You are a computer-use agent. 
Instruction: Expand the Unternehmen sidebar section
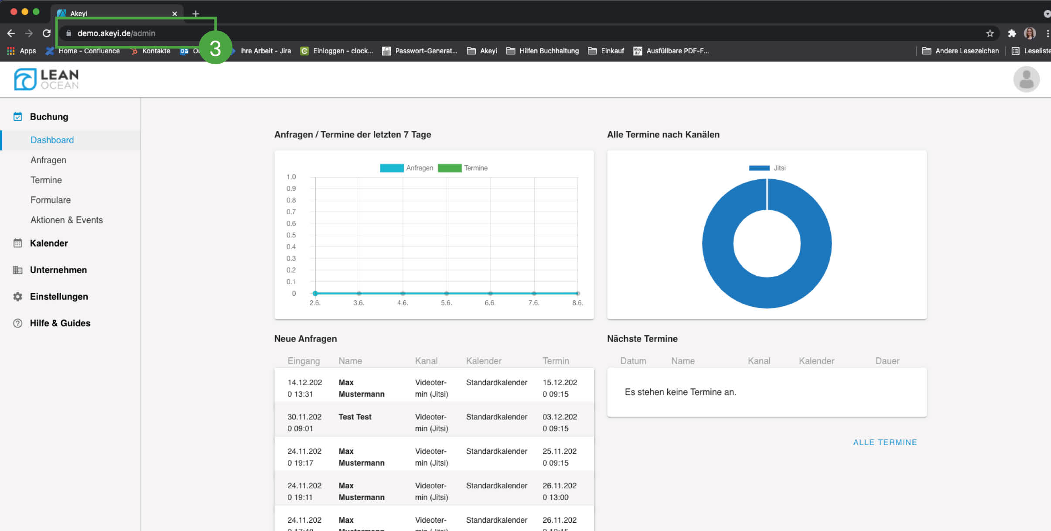pyautogui.click(x=58, y=270)
